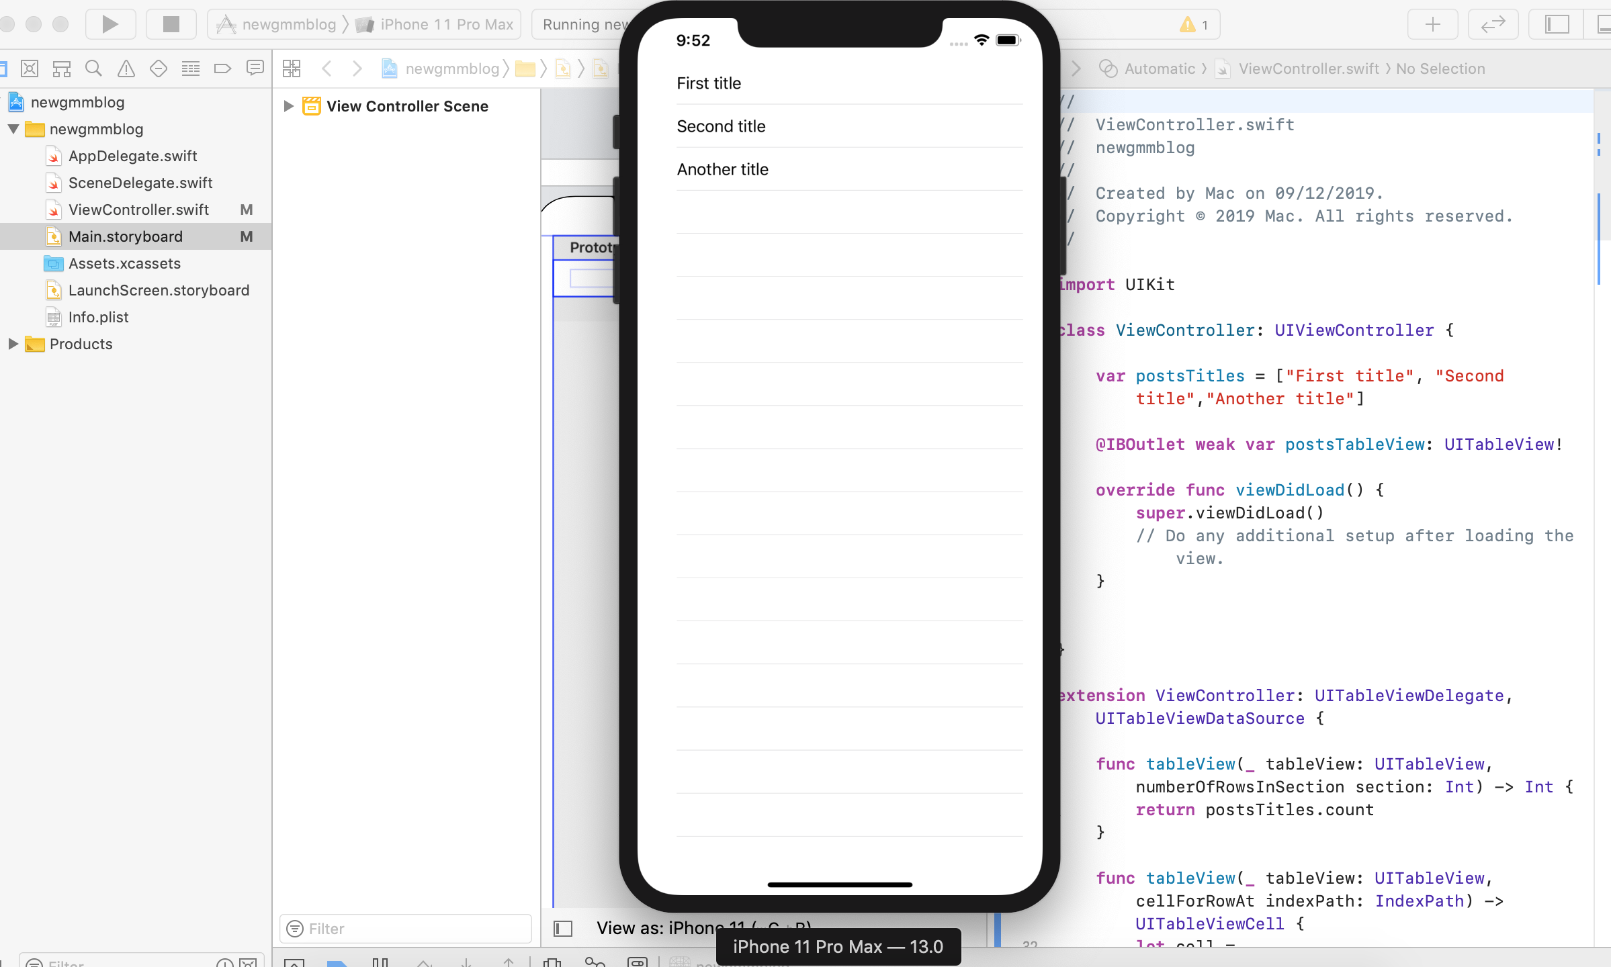Open the test navigator diamond icon

tap(159, 68)
